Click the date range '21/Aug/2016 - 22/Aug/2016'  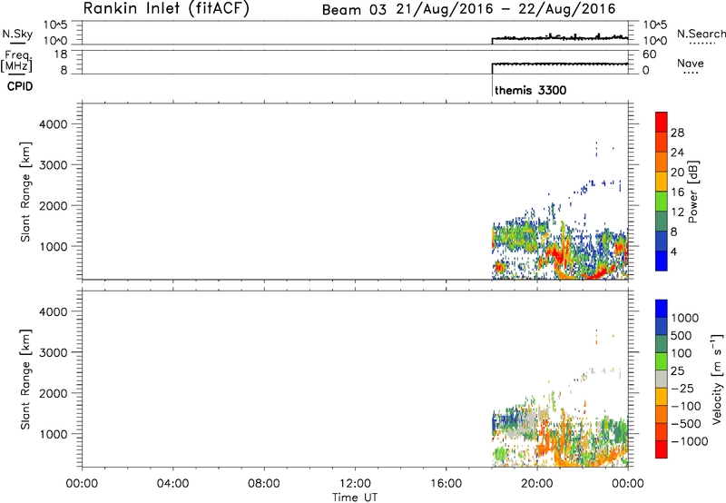coord(505,9)
